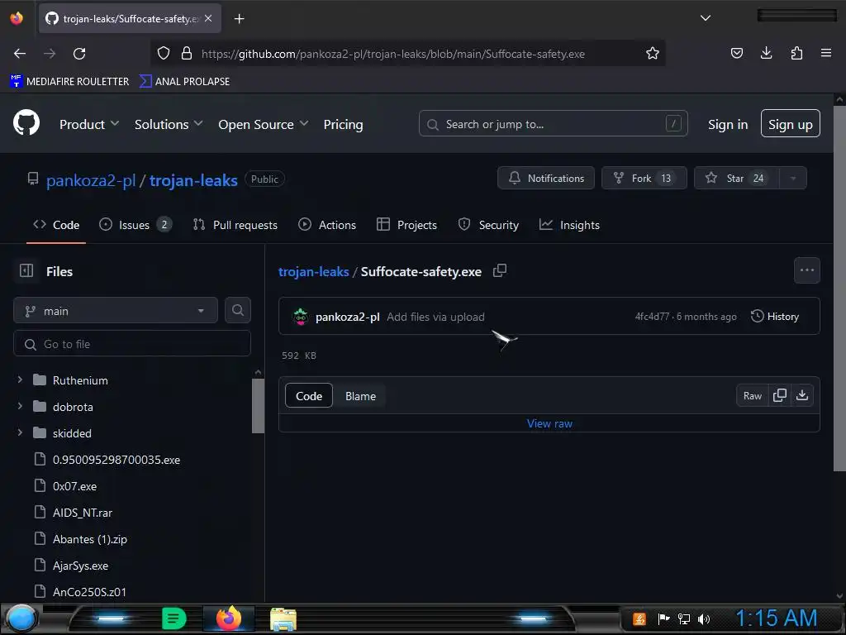The width and height of the screenshot is (846, 635).
Task: Click the flag action center tray icon
Action: click(663, 618)
